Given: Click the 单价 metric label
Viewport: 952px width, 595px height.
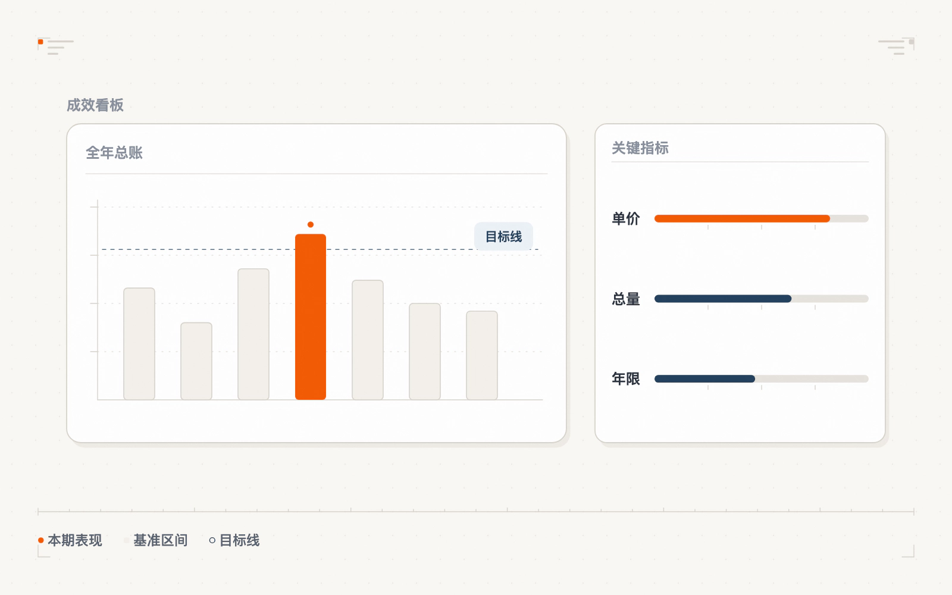Looking at the screenshot, I should (x=626, y=218).
